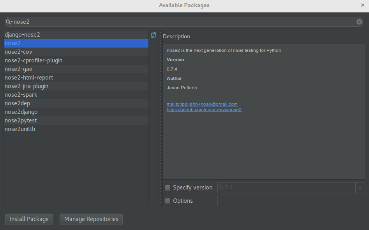The width and height of the screenshot is (369, 230).
Task: Select nose2-cprofiler-plugin package
Action: (34, 60)
